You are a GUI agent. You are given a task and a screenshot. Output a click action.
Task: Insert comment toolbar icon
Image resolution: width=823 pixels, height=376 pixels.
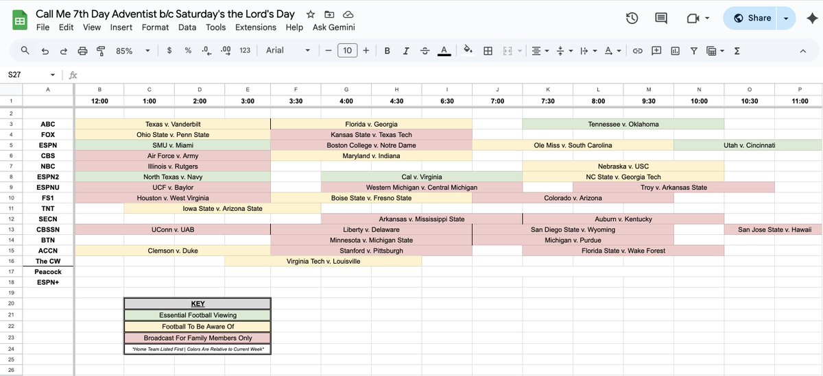[x=656, y=51]
